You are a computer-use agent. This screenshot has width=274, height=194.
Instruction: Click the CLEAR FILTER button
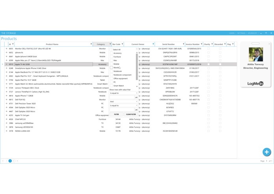coord(131,114)
